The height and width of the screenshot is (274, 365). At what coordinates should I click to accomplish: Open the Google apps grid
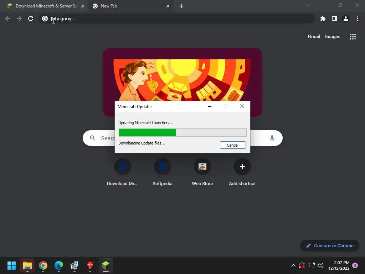pyautogui.click(x=353, y=37)
